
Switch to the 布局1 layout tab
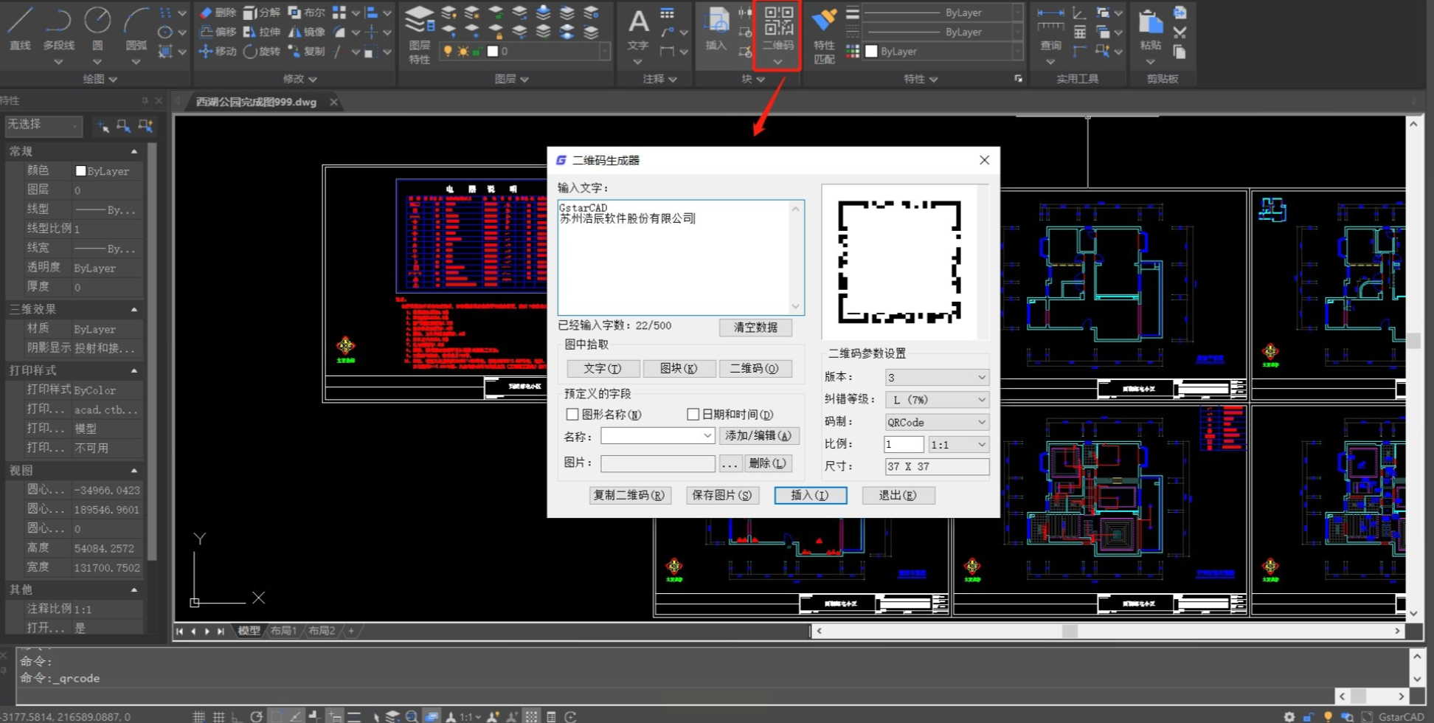click(283, 631)
